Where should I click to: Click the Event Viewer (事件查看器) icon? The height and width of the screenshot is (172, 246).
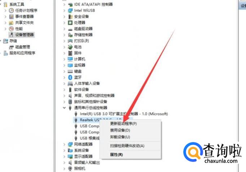coord(11,17)
